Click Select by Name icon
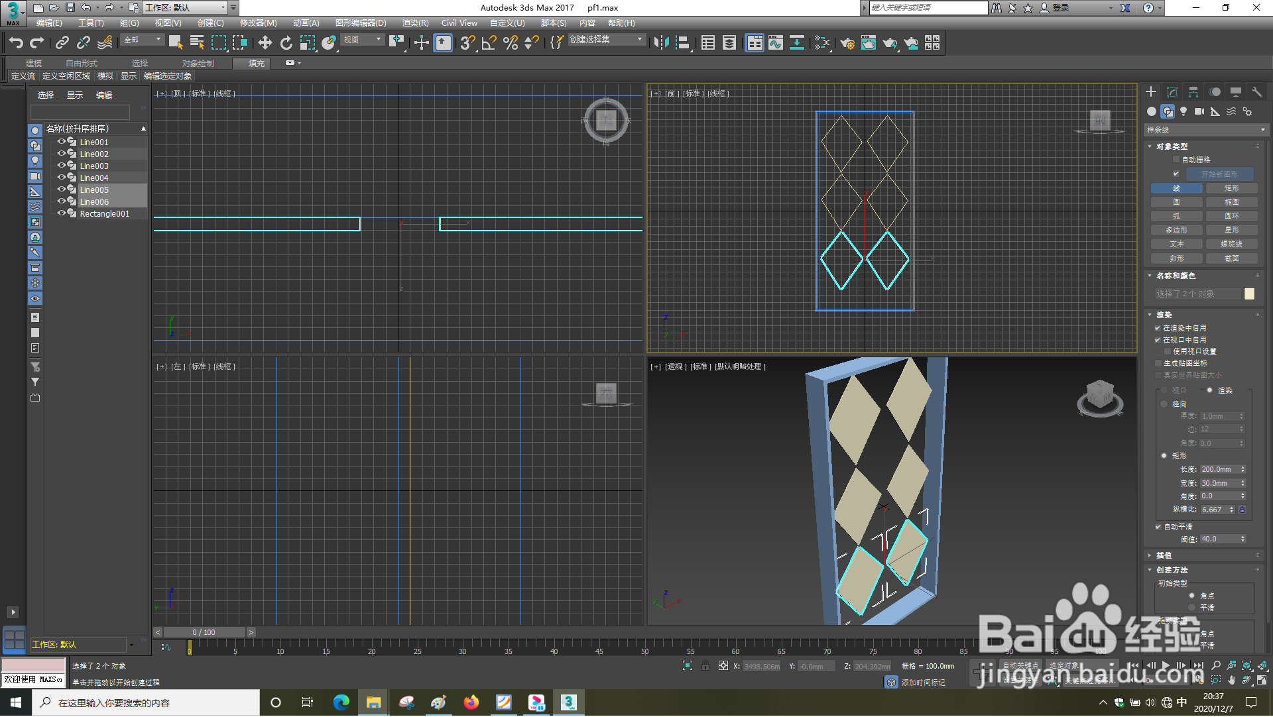The width and height of the screenshot is (1273, 717). tap(197, 43)
